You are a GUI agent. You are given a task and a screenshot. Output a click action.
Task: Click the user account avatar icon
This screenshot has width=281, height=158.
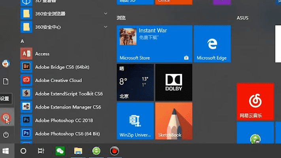[6, 64]
